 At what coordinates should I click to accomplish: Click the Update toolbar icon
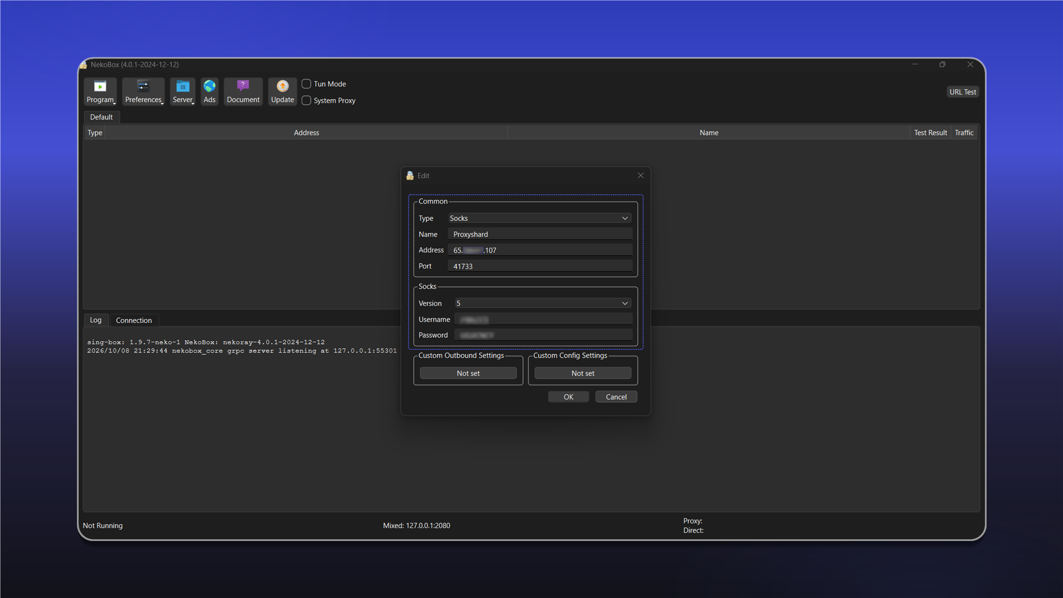pyautogui.click(x=282, y=91)
